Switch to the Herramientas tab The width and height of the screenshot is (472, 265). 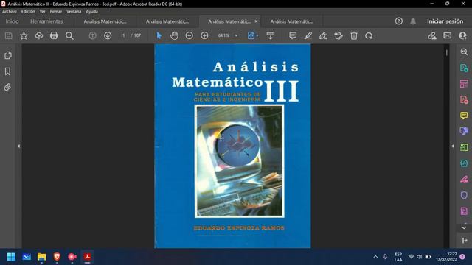(46, 21)
